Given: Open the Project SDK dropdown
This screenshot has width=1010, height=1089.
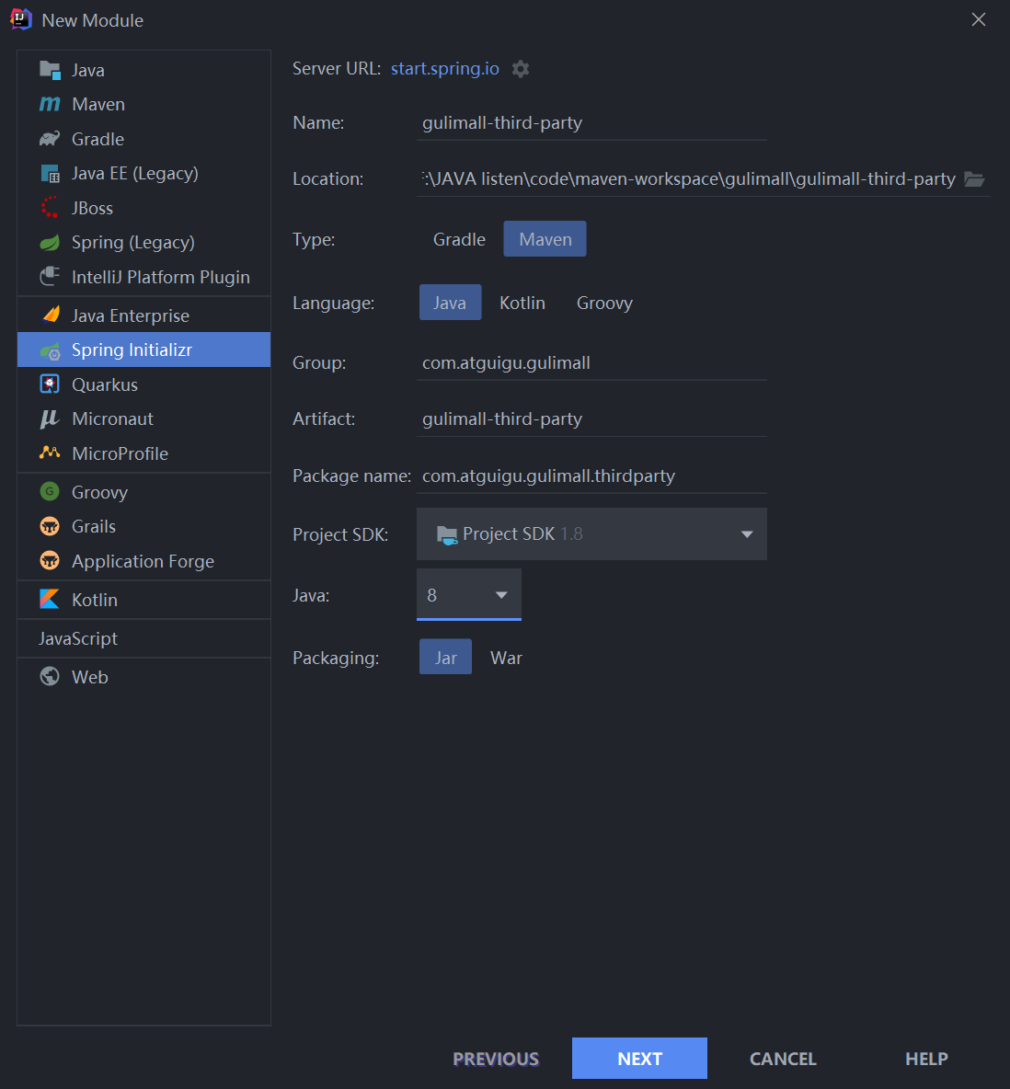Looking at the screenshot, I should click(x=591, y=534).
